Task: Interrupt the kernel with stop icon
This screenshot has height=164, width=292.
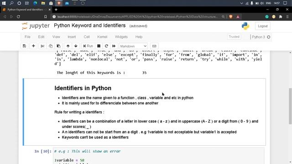Action: tap(99, 46)
